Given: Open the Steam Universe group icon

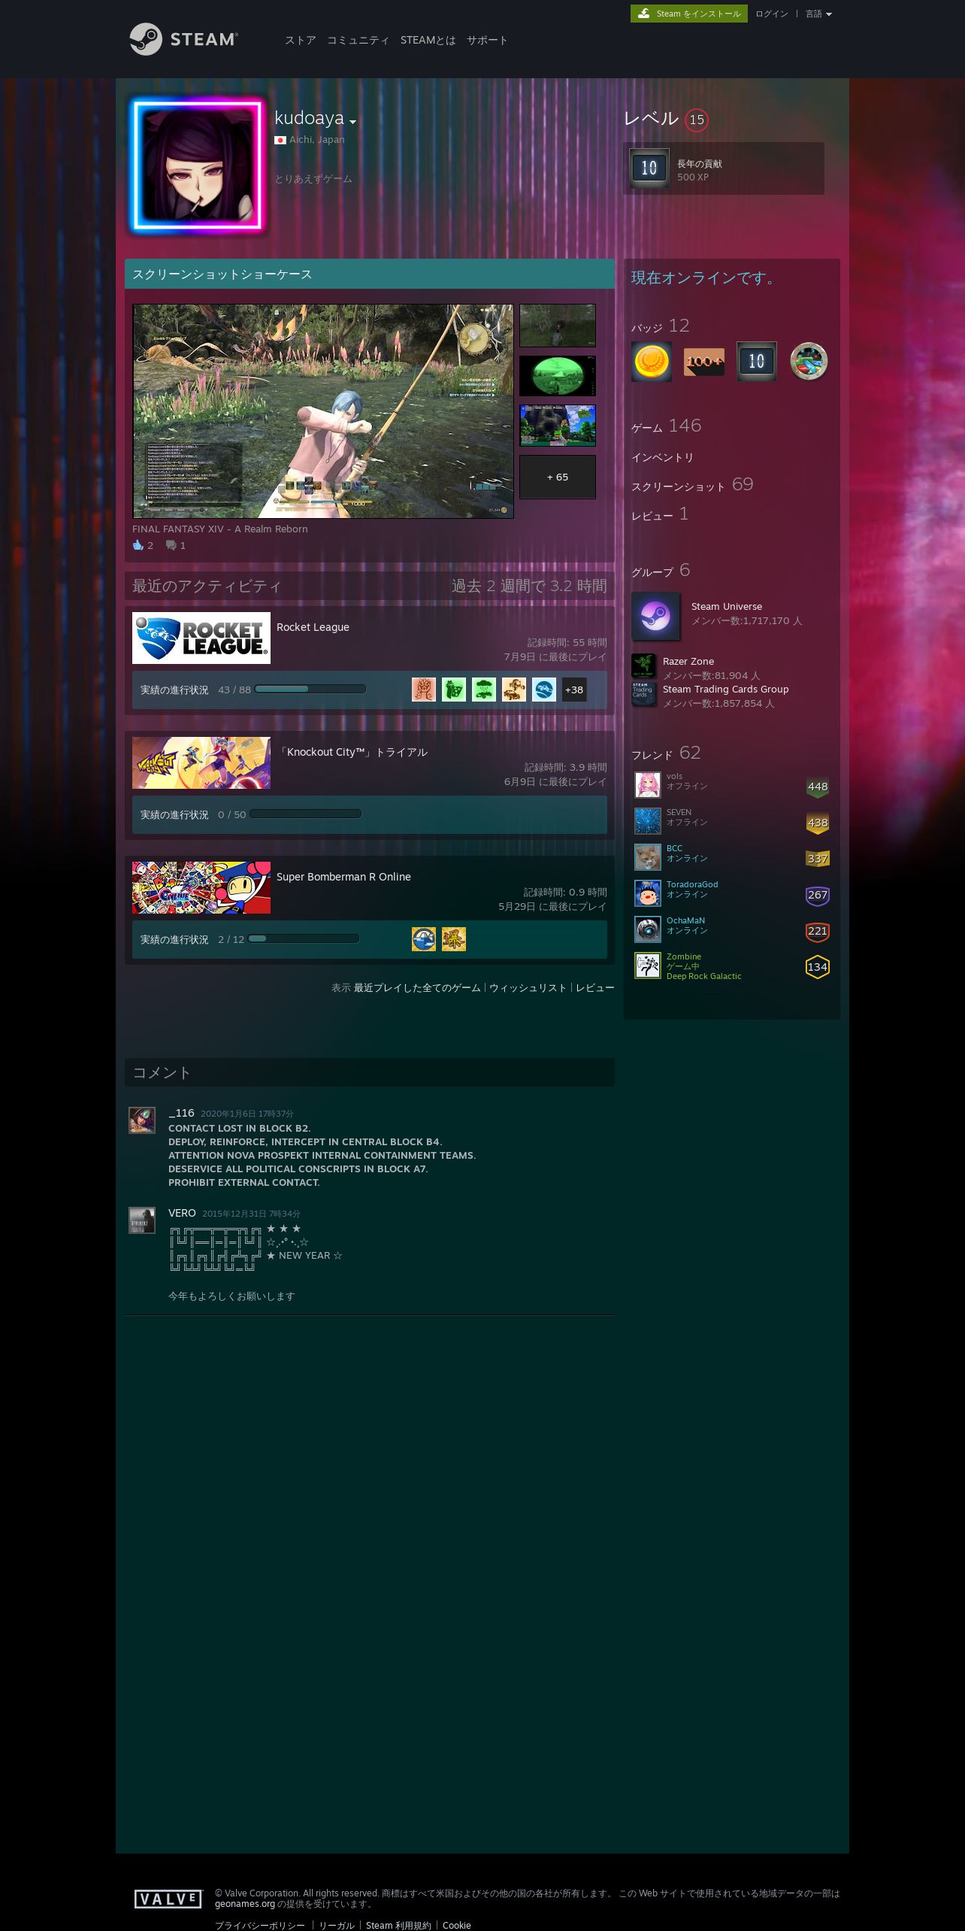Looking at the screenshot, I should point(655,616).
